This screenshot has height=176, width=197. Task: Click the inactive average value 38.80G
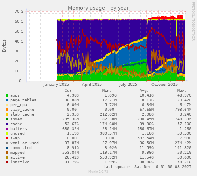[x=147, y=162]
